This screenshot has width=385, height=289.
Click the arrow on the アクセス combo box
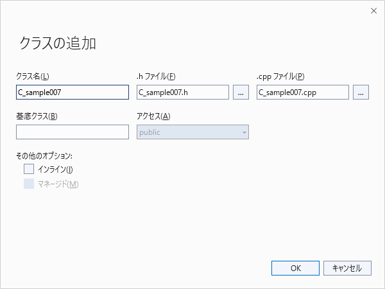tap(244, 132)
